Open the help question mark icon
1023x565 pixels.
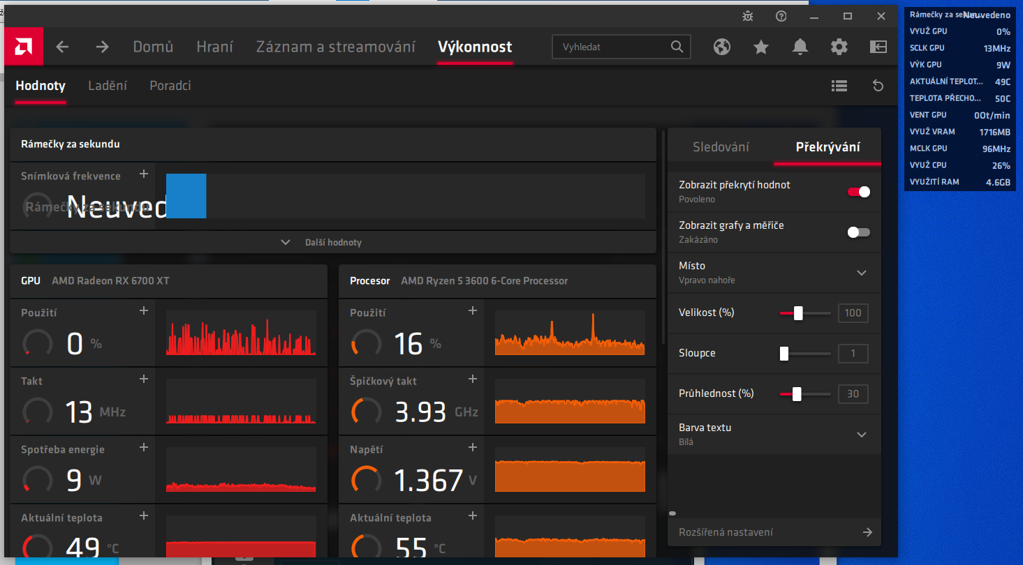pos(781,16)
